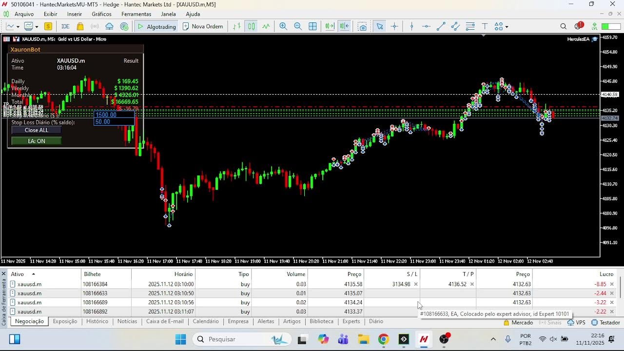Viewport: 624px width, 351px height.
Task: Select the Crosshair tool
Action: [x=395, y=26]
